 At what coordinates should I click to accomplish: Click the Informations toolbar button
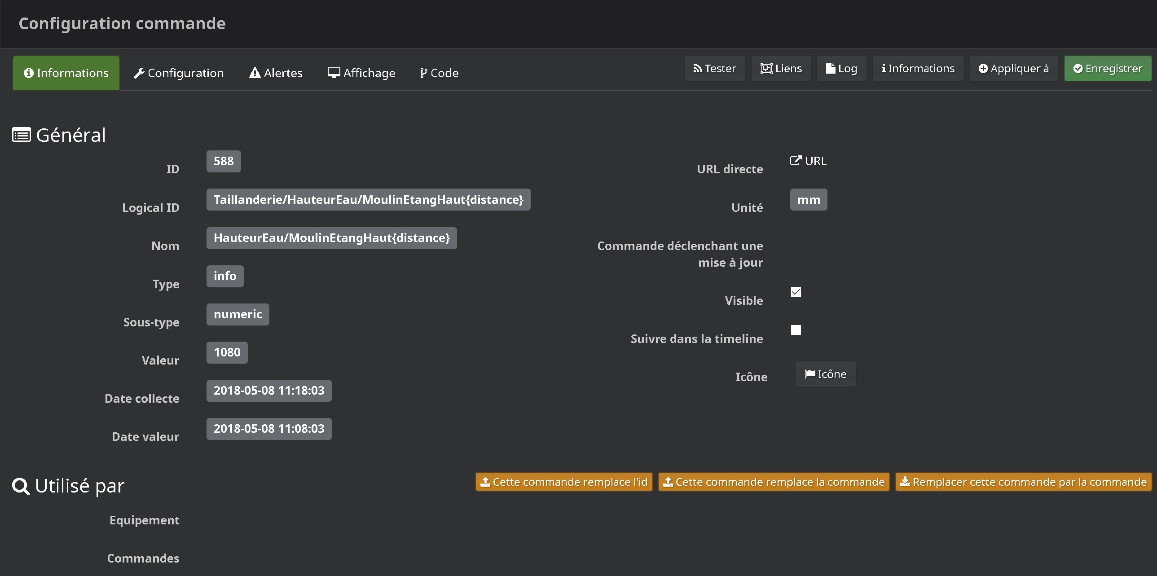[918, 68]
